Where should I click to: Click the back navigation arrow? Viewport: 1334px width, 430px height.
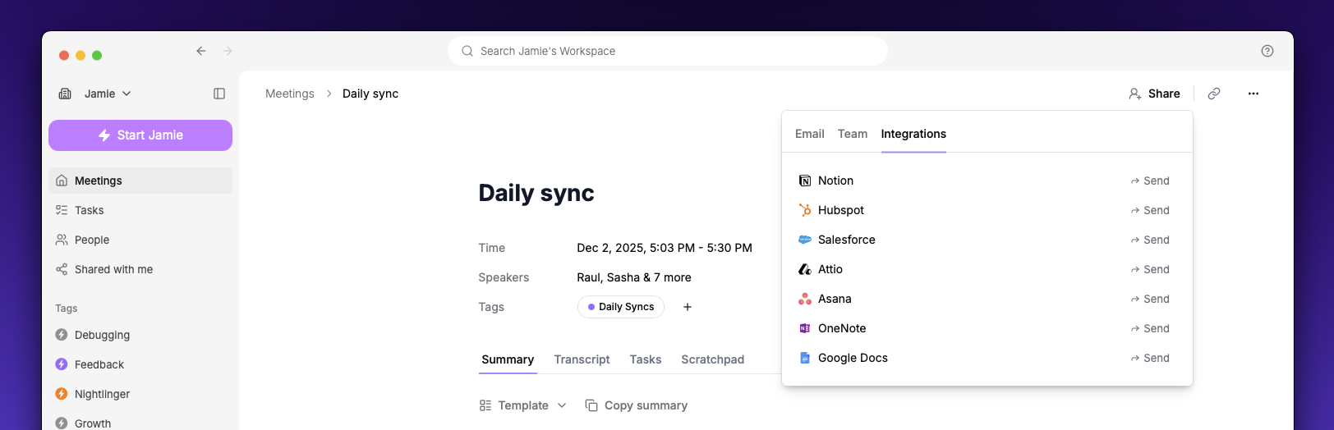pyautogui.click(x=201, y=51)
